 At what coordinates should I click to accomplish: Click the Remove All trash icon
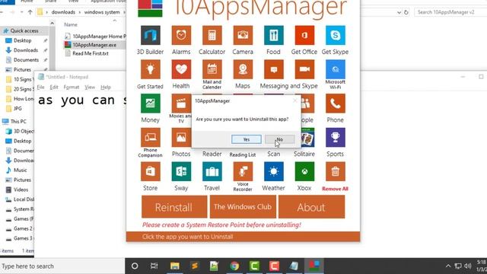tap(335, 171)
